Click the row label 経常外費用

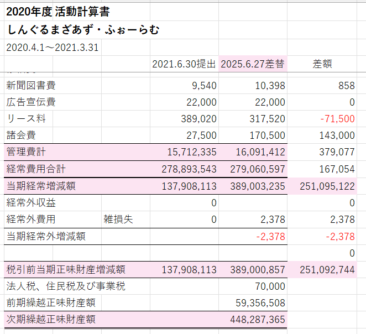(31, 219)
